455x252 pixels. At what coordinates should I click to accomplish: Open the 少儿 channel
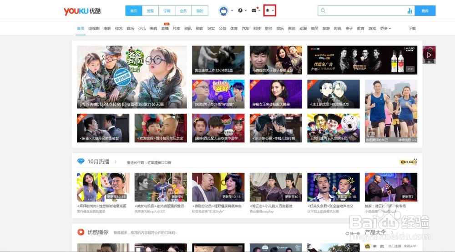coord(142,28)
